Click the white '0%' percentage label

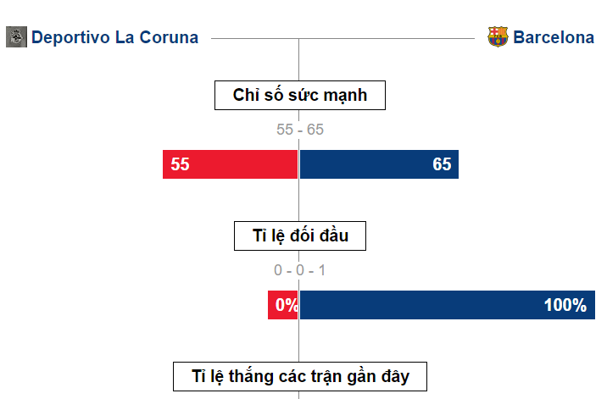[287, 305]
